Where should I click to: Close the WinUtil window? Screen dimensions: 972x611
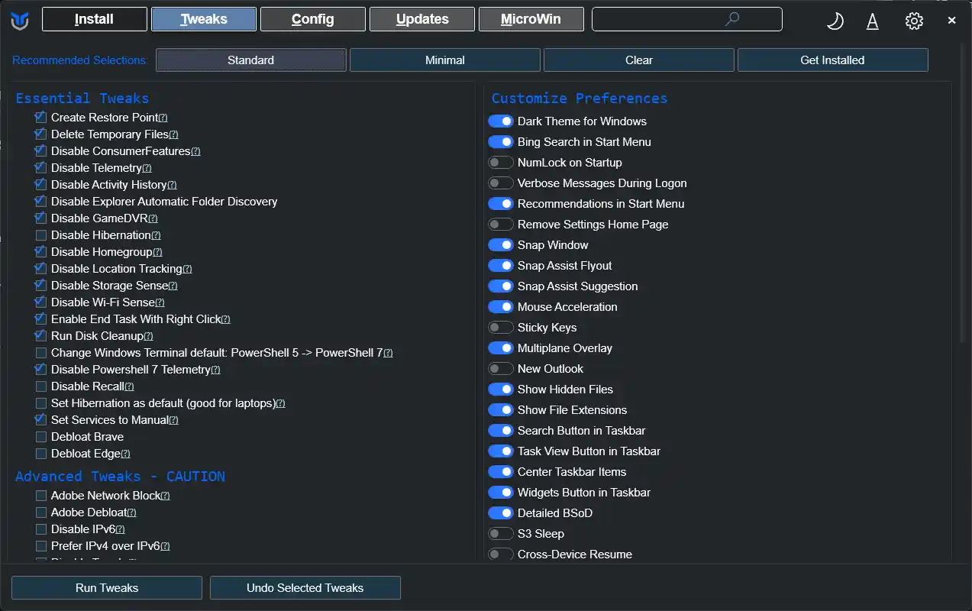[x=951, y=21]
